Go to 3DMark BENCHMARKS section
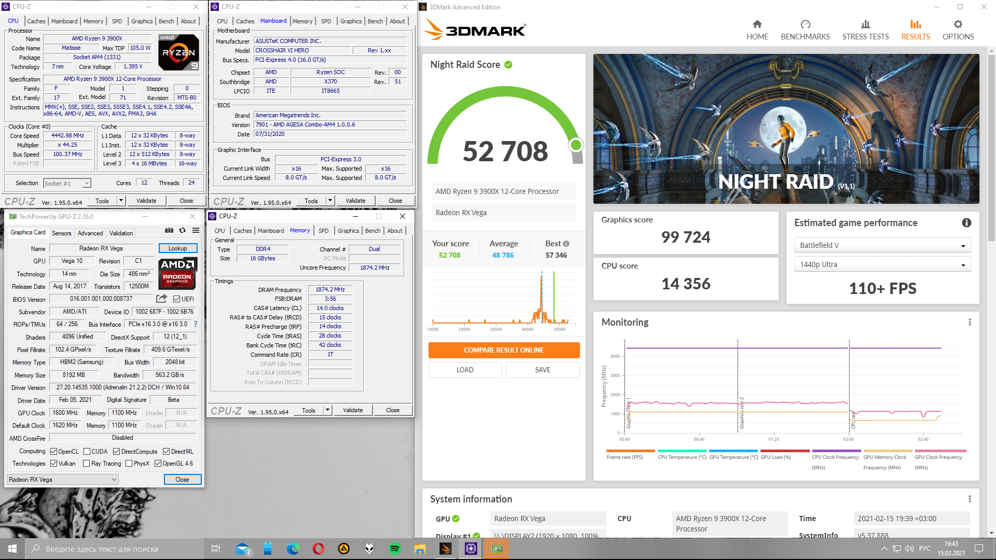The height and width of the screenshot is (560, 996). pos(805,30)
